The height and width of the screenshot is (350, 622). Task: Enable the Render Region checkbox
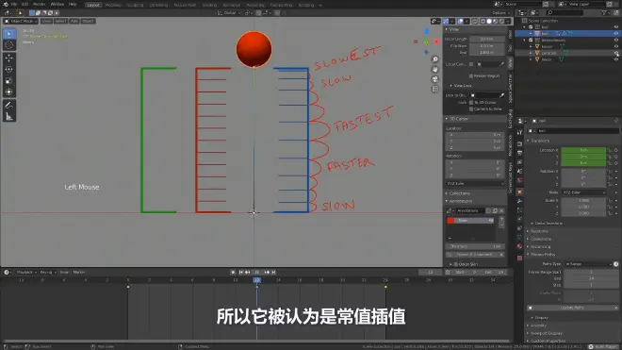pyautogui.click(x=471, y=75)
